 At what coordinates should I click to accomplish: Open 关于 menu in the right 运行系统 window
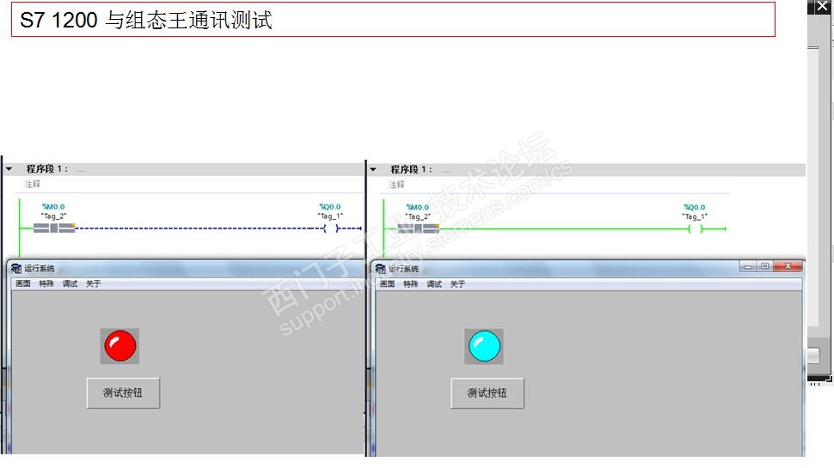click(x=457, y=284)
